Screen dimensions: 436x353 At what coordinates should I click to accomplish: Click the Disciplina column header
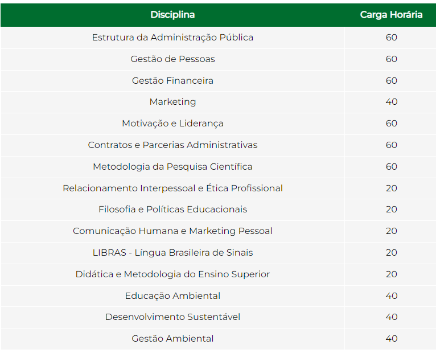tap(172, 15)
